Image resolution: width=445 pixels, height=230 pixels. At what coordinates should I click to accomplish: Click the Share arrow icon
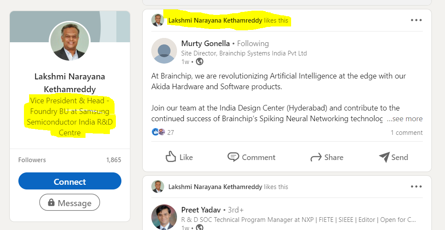pos(316,157)
